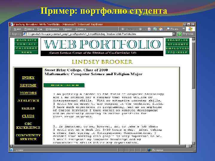Click the Internet zone icon in status bar
215x161 pixels.
click(x=149, y=150)
